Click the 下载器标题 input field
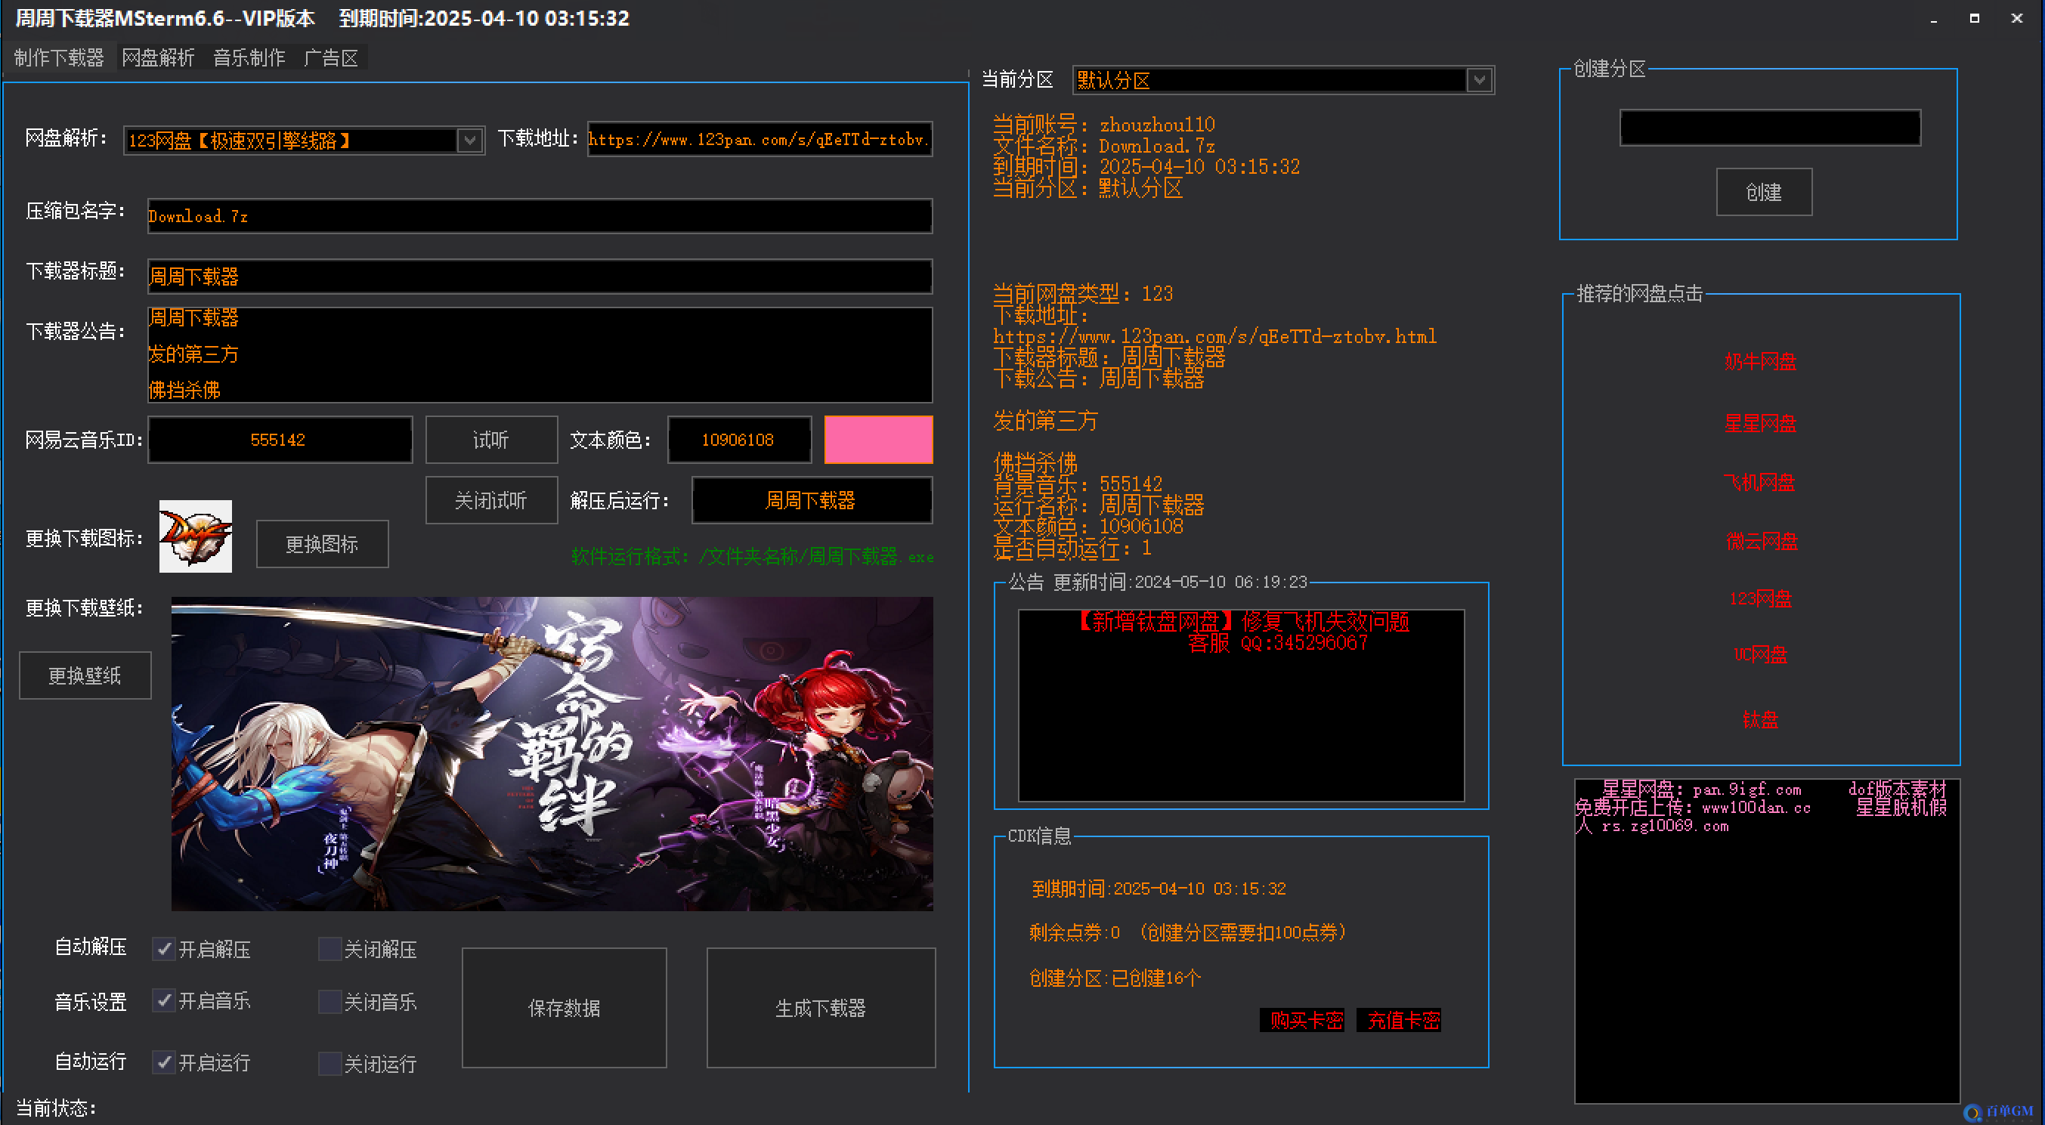This screenshot has width=2045, height=1125. pos(540,277)
